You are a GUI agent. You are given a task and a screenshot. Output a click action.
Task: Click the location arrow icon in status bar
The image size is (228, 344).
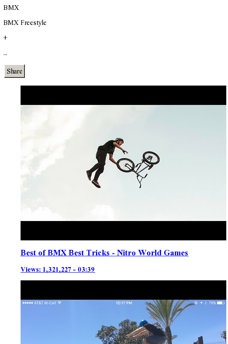(x=201, y=303)
